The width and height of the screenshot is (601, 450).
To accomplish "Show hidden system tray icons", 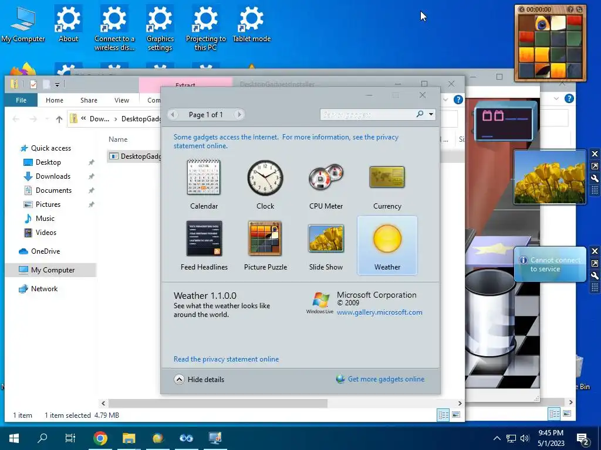I will point(497,438).
